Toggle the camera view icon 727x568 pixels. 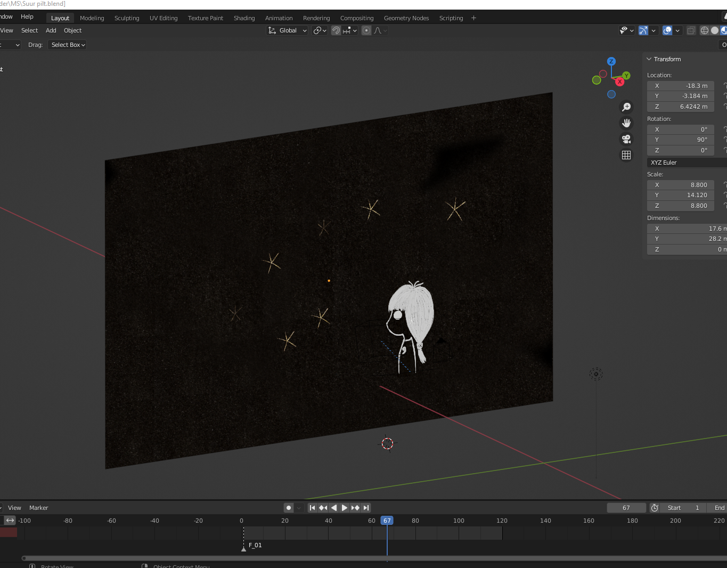point(626,139)
